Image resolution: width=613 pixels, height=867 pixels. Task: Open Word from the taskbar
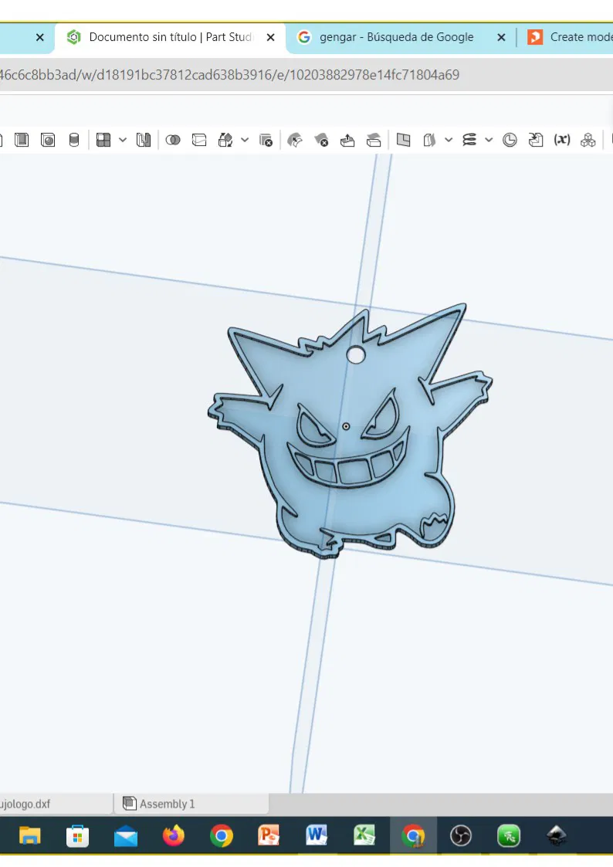click(x=317, y=835)
